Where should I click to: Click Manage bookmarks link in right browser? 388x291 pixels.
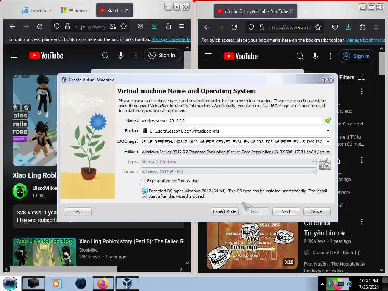click(365, 40)
